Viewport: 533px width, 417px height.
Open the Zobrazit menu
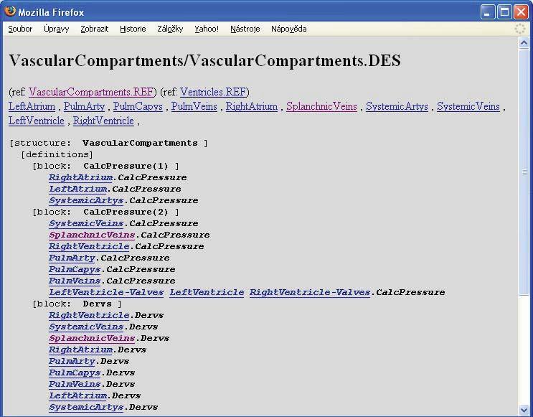coord(95,29)
